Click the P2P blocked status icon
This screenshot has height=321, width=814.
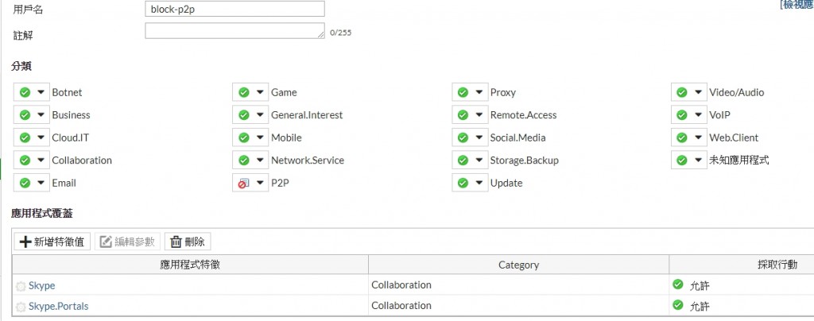[243, 183]
